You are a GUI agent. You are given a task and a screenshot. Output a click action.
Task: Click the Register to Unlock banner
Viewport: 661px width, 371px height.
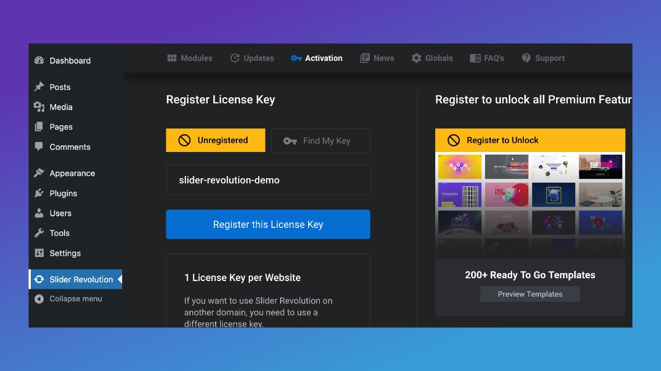530,140
